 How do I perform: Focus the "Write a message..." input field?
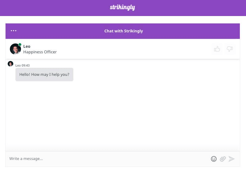[105, 159]
